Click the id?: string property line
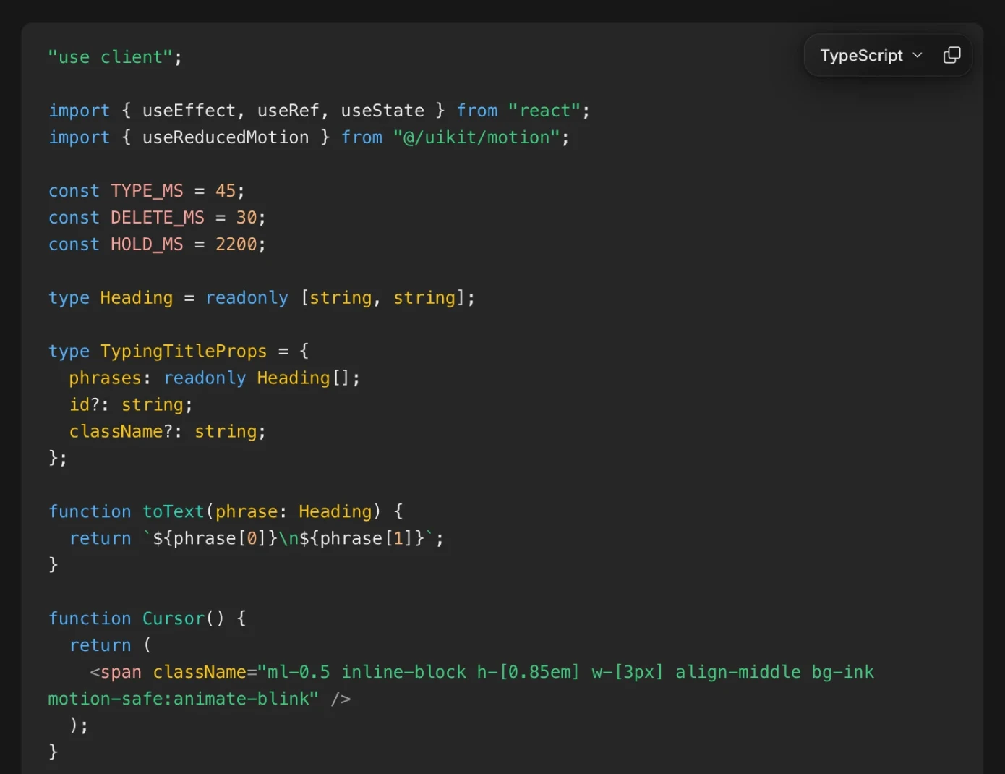Viewport: 1005px width, 774px height. [131, 405]
